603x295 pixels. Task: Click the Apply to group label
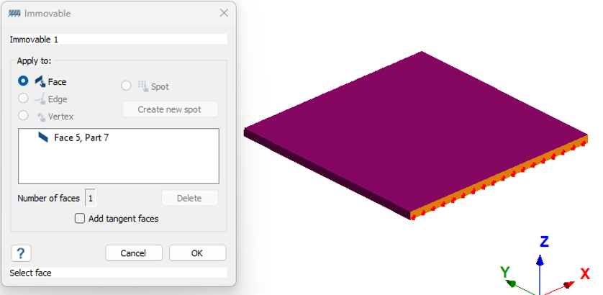34,60
